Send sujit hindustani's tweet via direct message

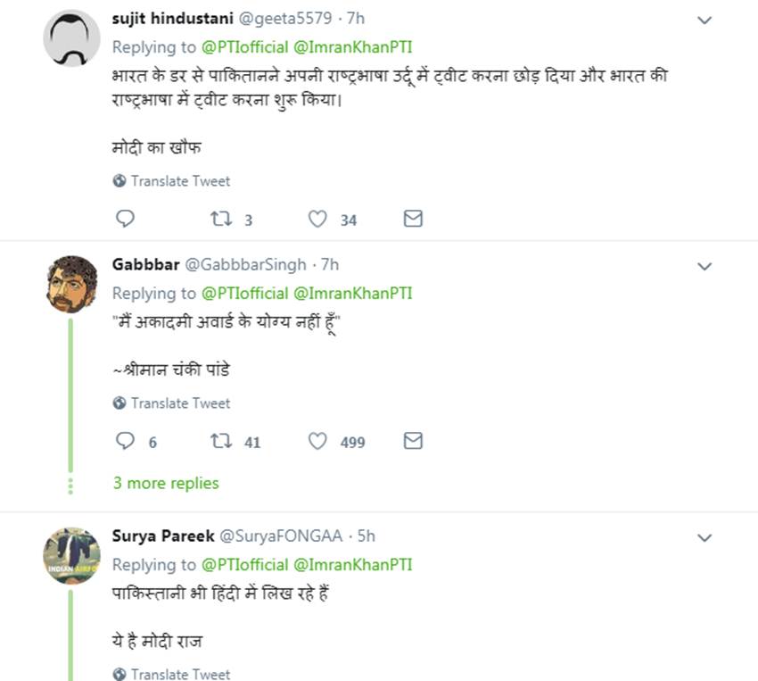pos(413,219)
